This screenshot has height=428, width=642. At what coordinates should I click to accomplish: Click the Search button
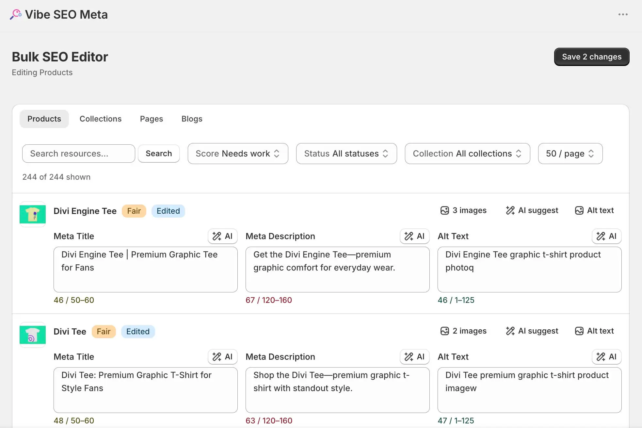158,154
